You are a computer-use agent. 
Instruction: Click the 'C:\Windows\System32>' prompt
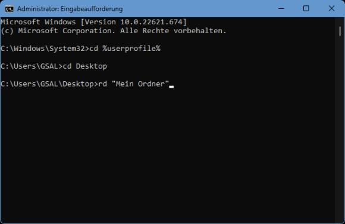coord(45,49)
